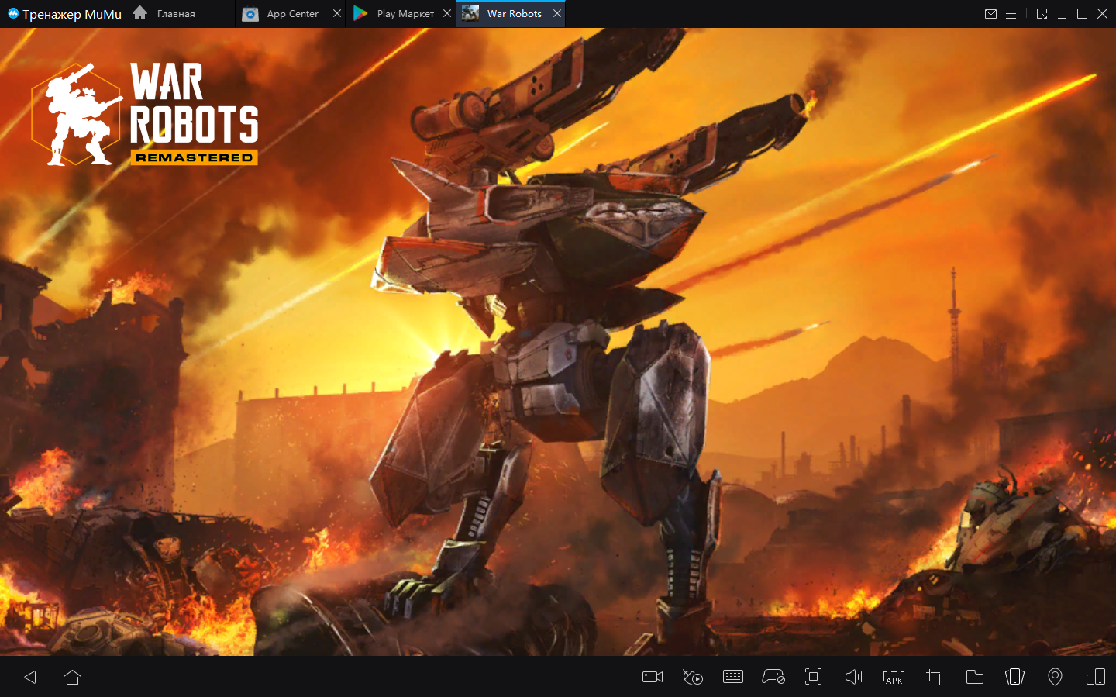Image resolution: width=1116 pixels, height=697 pixels.
Task: Open the mail messages envelope icon
Action: [990, 13]
